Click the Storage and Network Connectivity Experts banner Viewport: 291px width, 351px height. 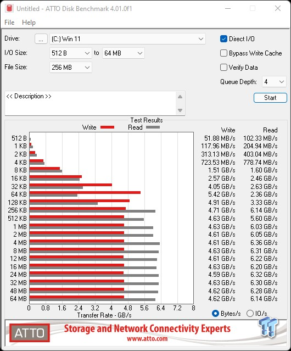click(147, 329)
